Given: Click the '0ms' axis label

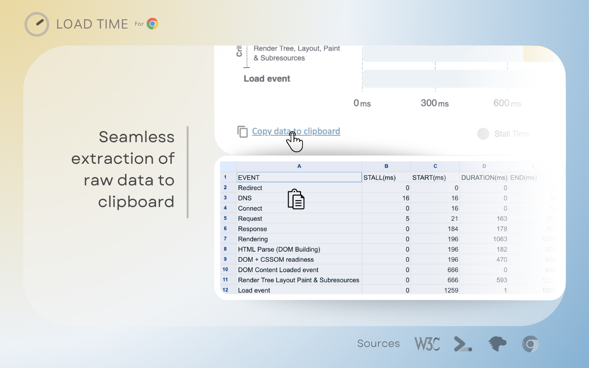Looking at the screenshot, I should (x=362, y=103).
